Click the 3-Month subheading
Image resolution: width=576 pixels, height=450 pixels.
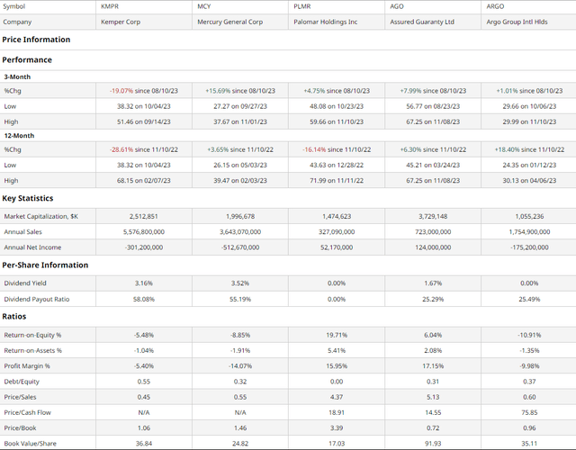[x=17, y=77]
